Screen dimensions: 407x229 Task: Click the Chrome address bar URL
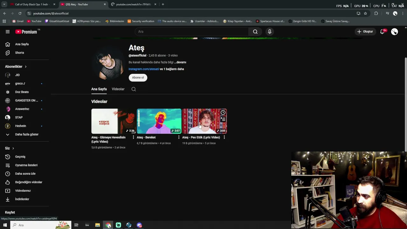click(51, 13)
